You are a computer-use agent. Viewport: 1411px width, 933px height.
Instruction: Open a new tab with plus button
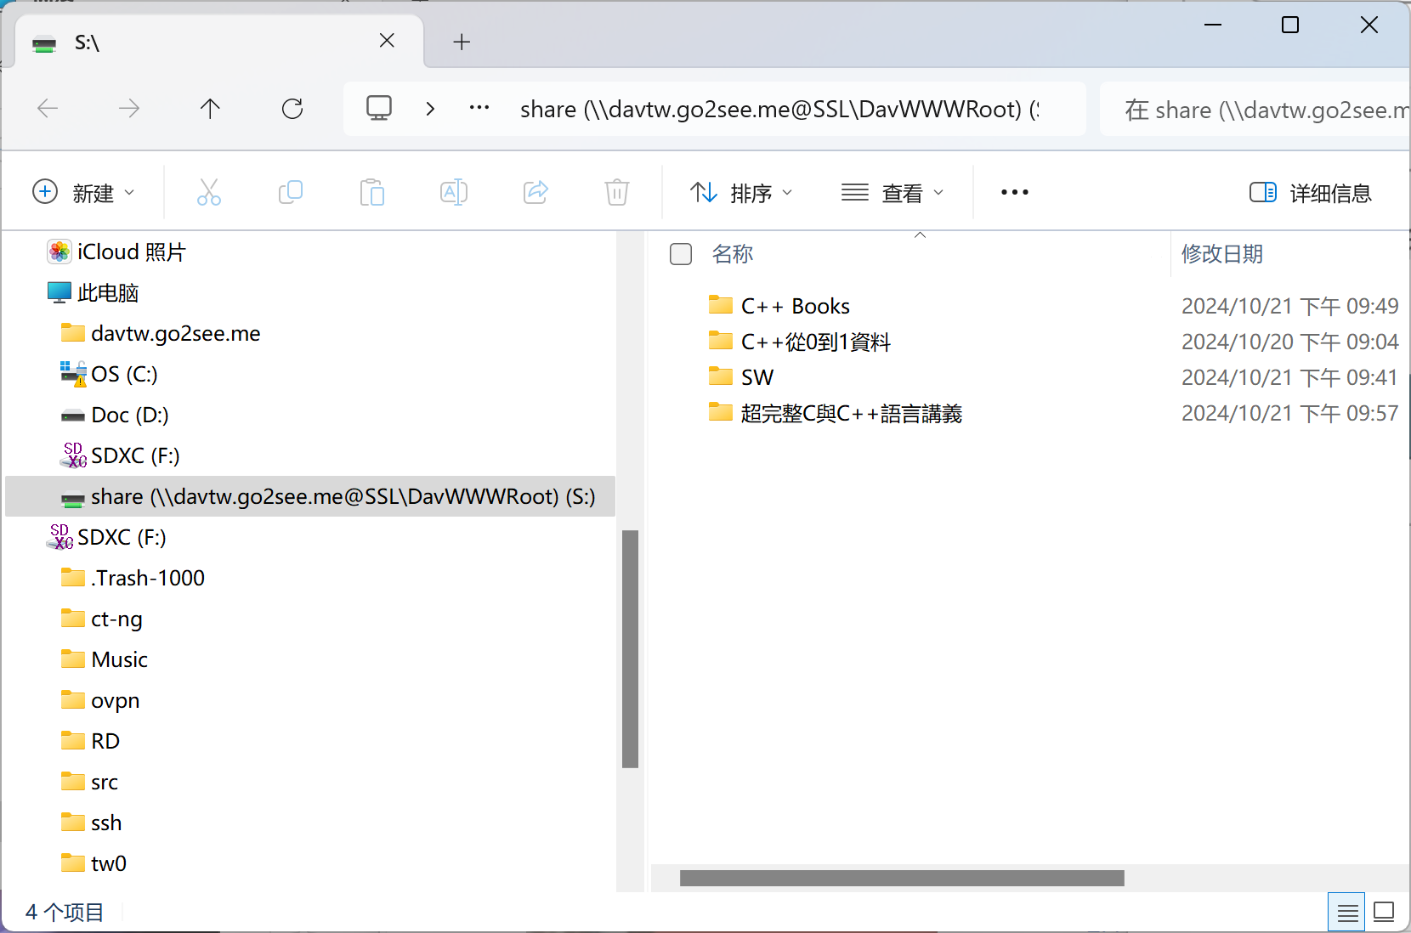[x=462, y=42]
